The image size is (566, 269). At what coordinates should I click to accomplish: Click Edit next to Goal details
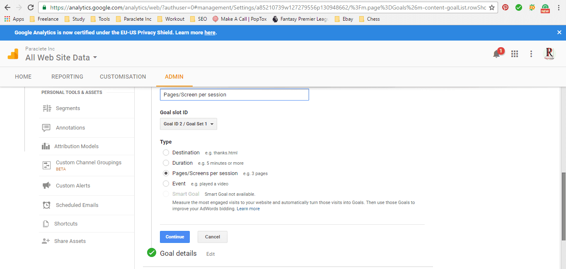coord(210,254)
